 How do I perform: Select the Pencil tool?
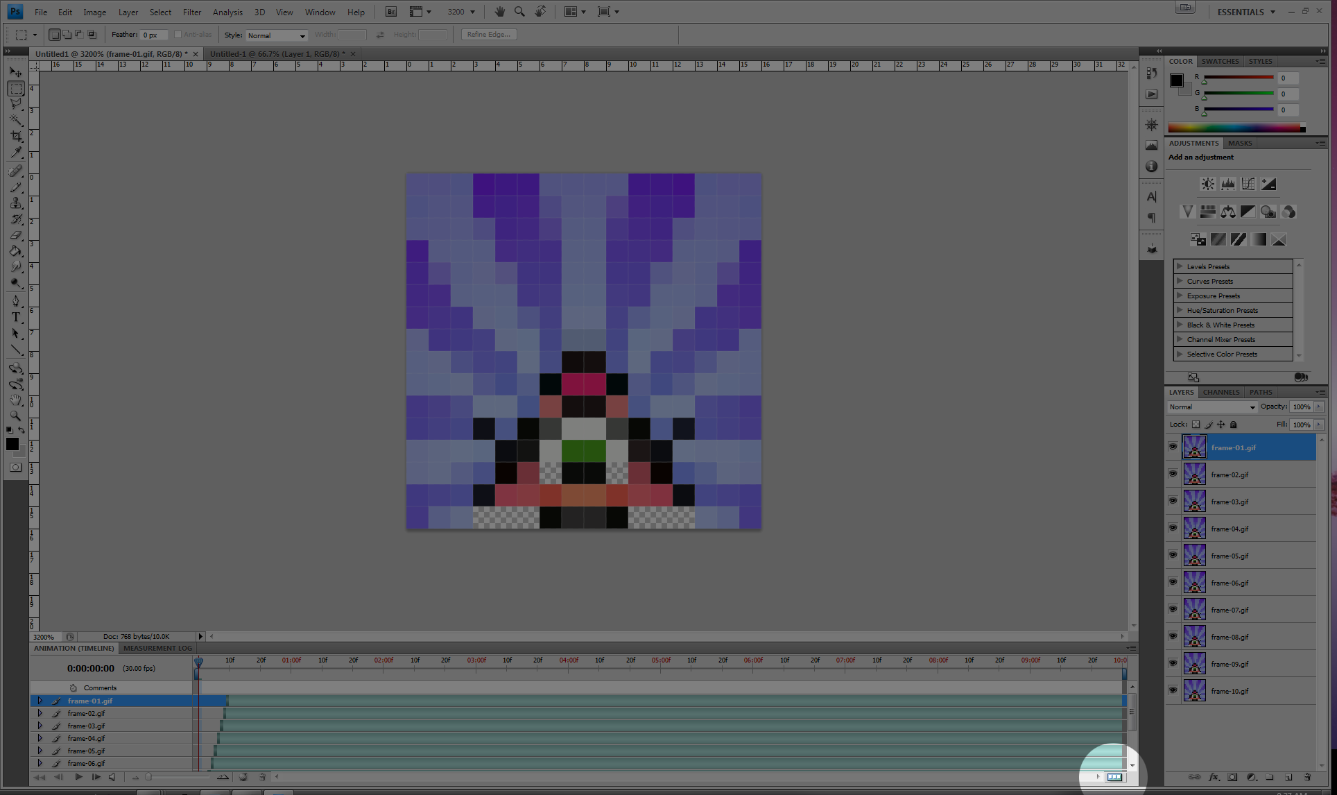(16, 187)
